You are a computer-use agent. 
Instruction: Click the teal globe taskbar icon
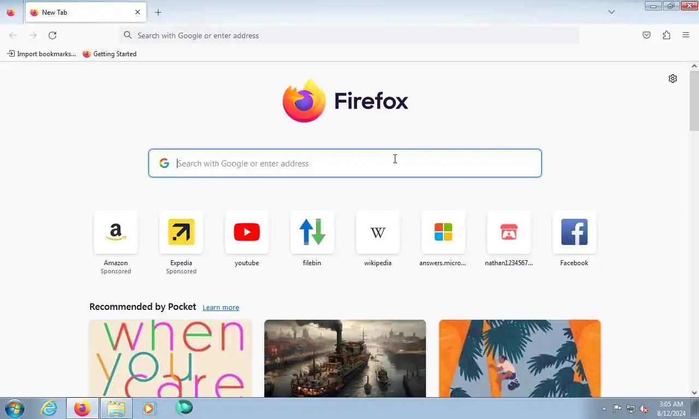(184, 408)
